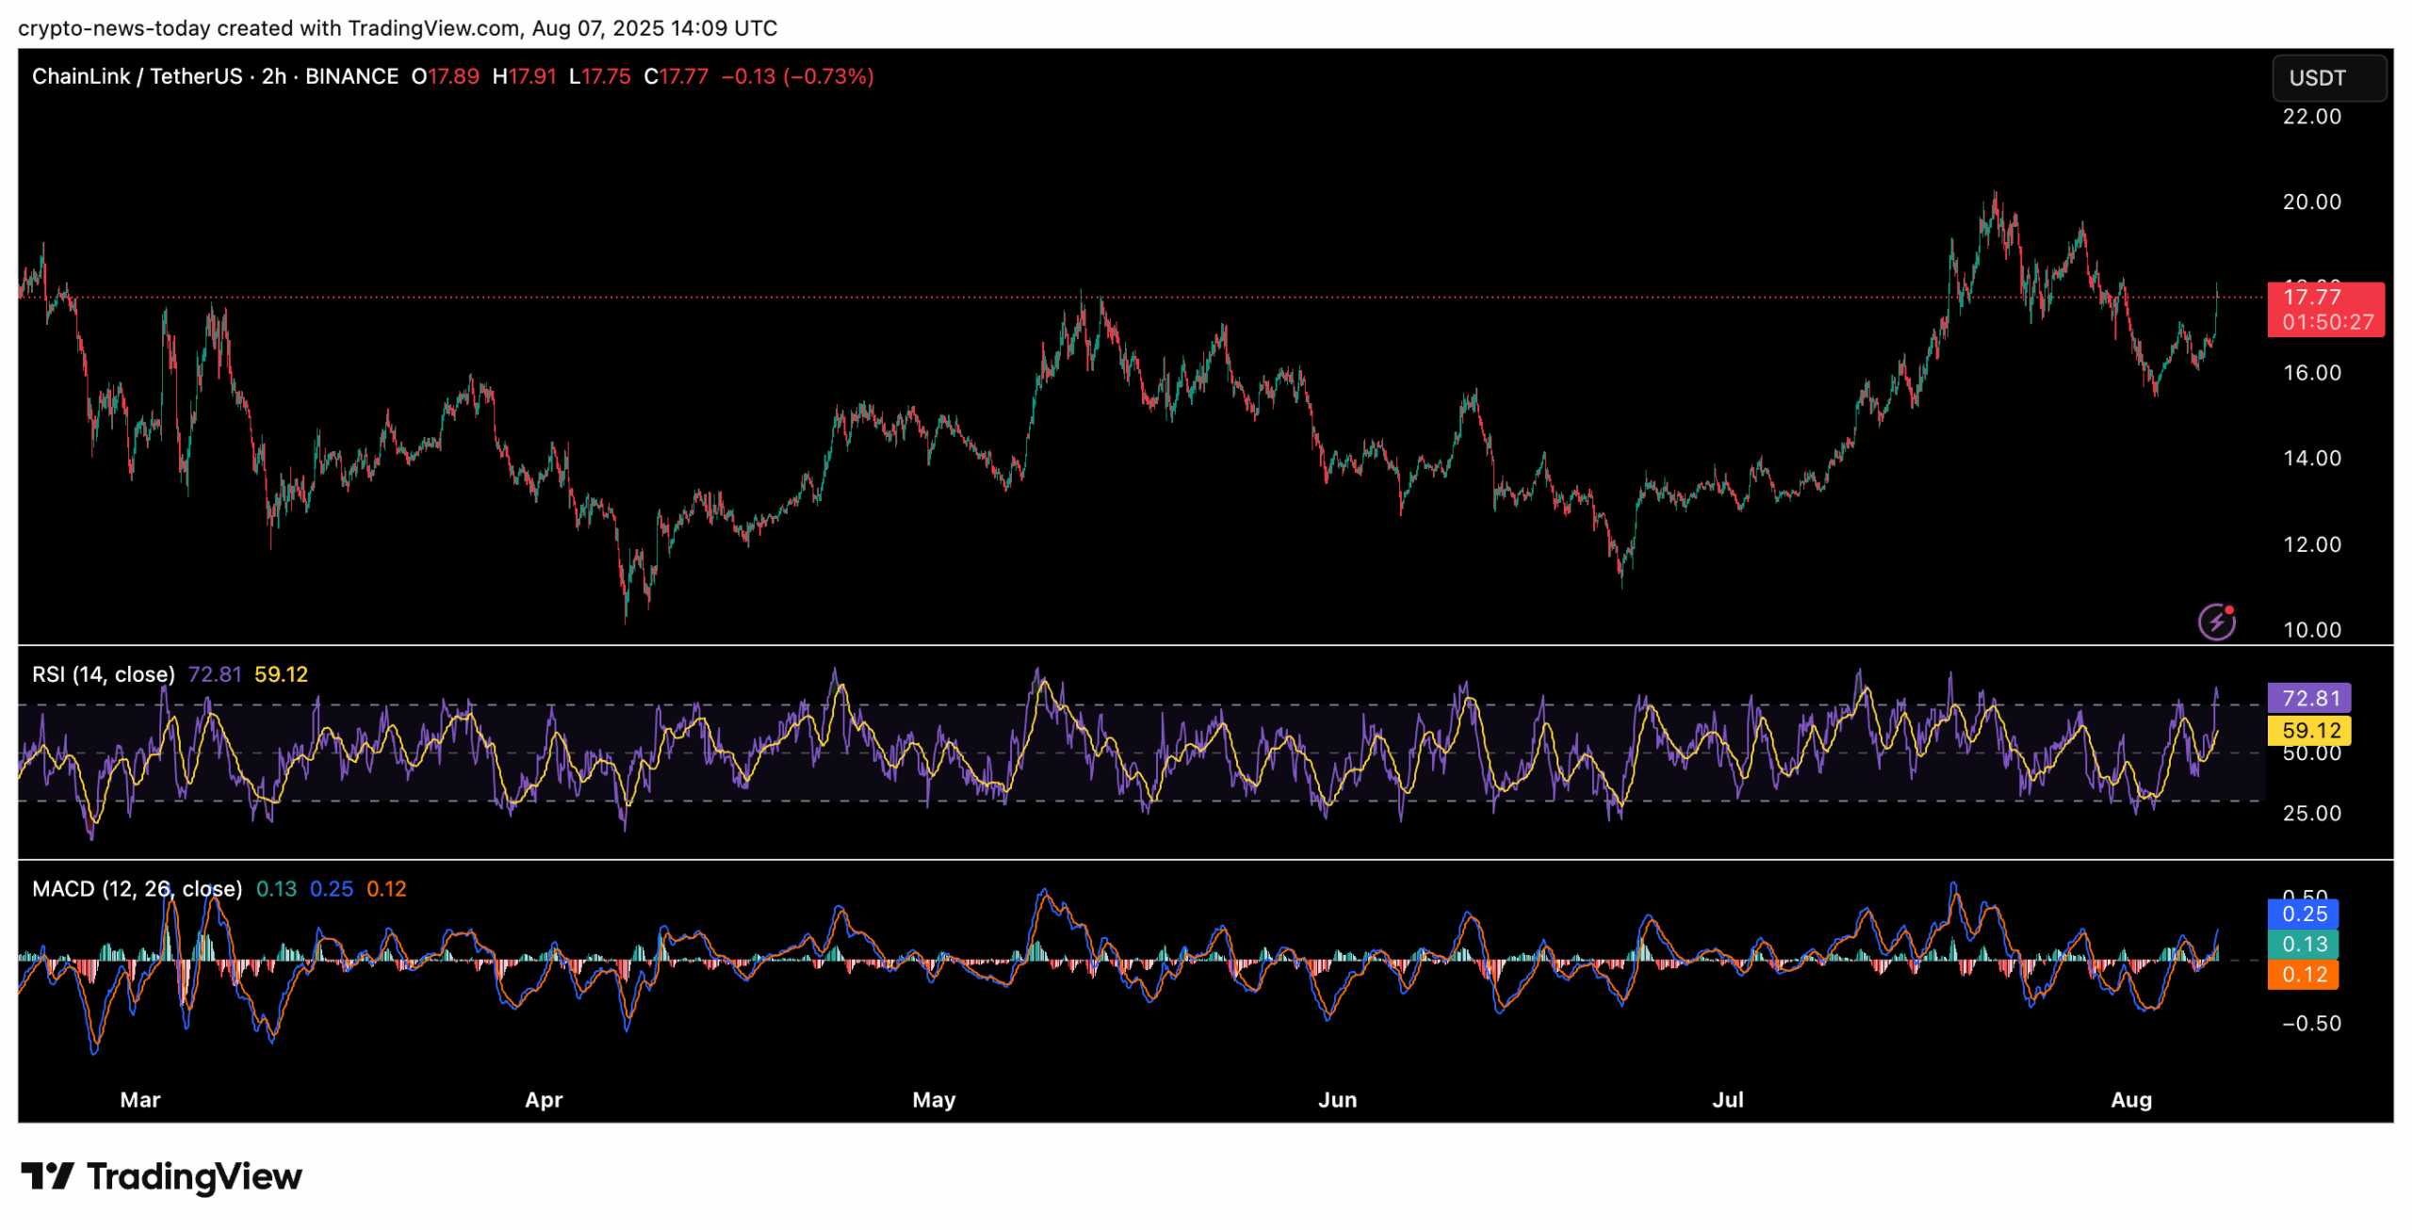Open the MACD (12, 26, close) legend
2412x1230 pixels.
[x=137, y=889]
